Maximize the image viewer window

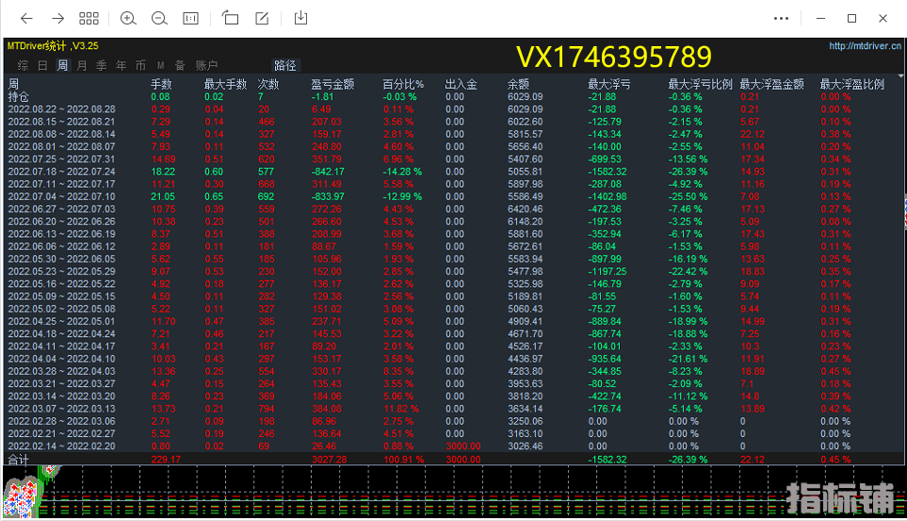pos(851,18)
